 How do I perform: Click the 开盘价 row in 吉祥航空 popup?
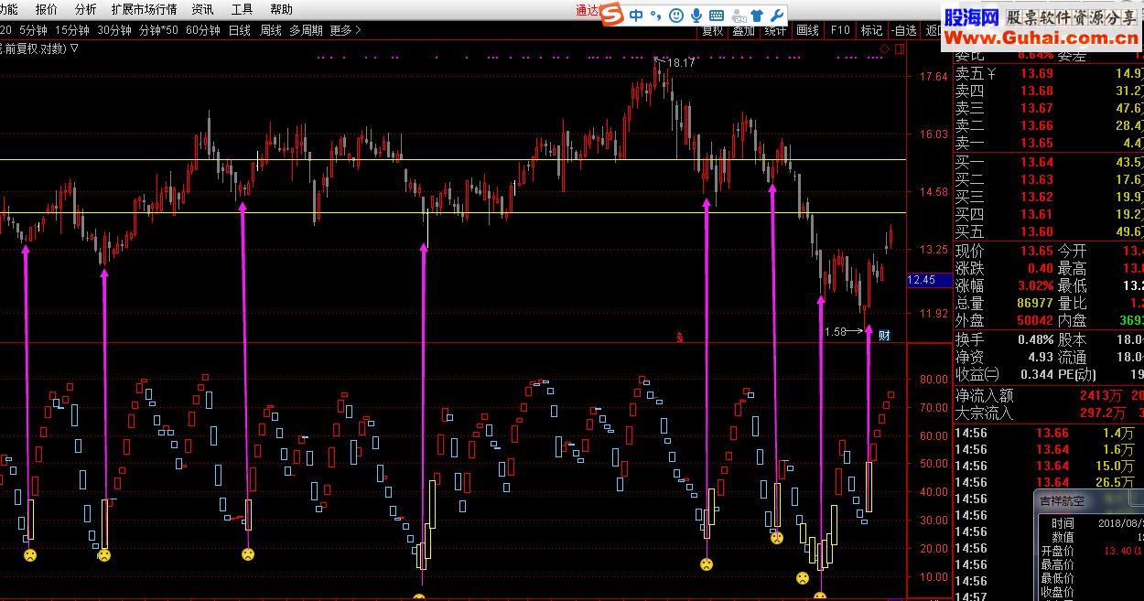pyautogui.click(x=1091, y=551)
